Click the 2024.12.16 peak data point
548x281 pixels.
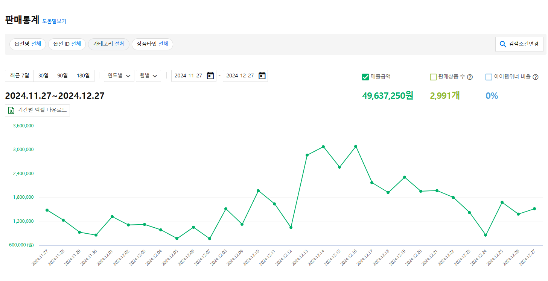pos(356,147)
